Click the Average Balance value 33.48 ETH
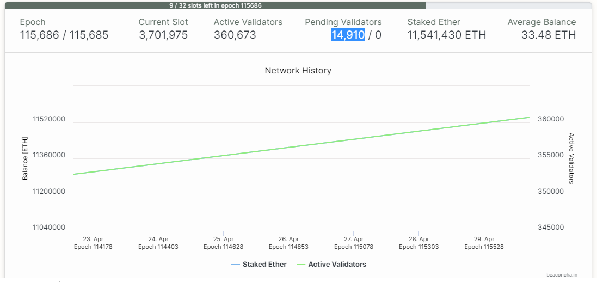Viewport: 597px width, 282px height. point(549,35)
